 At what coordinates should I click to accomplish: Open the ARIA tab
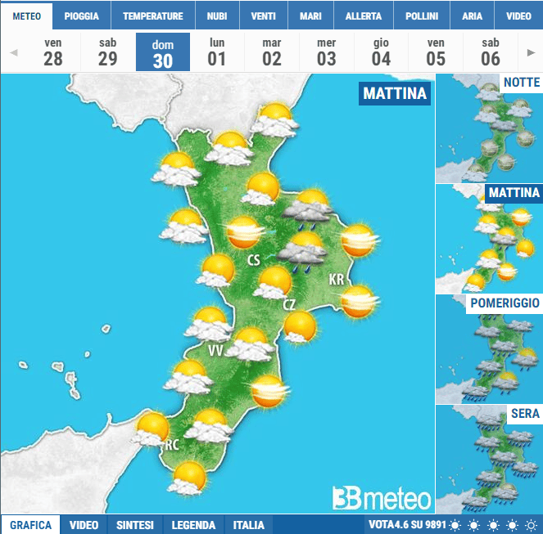pos(472,16)
